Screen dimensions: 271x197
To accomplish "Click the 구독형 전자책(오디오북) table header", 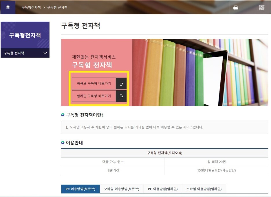I will point(164,153).
